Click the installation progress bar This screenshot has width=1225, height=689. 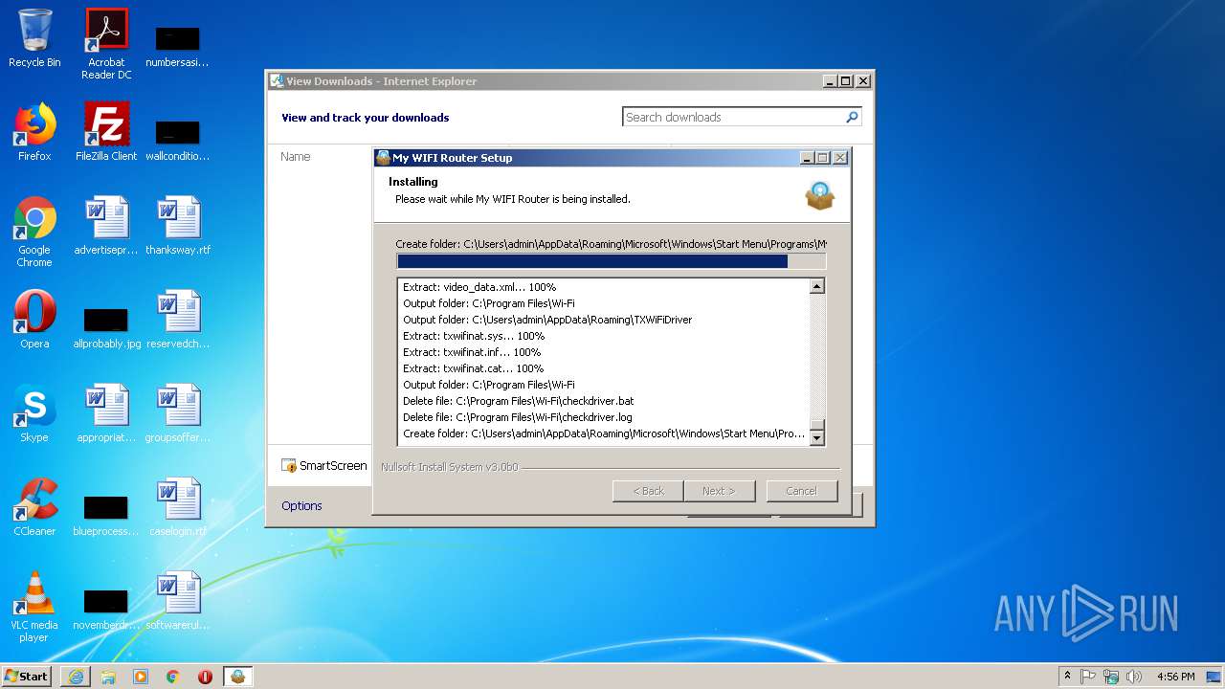click(x=611, y=261)
